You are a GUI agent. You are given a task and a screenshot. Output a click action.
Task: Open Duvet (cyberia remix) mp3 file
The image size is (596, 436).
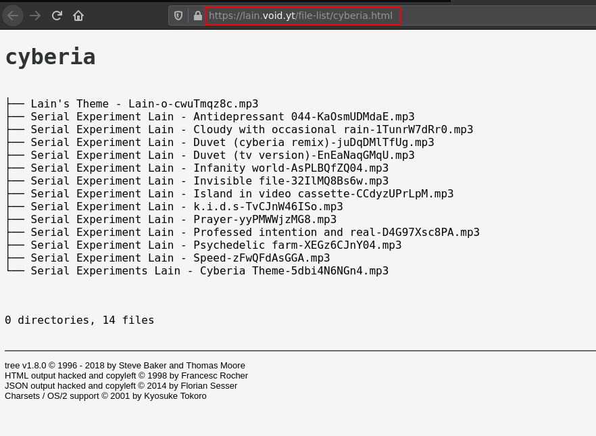coord(232,143)
